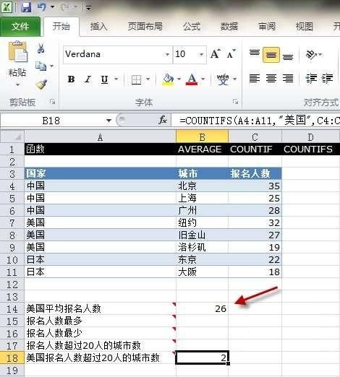Select column D header

(x=310, y=137)
